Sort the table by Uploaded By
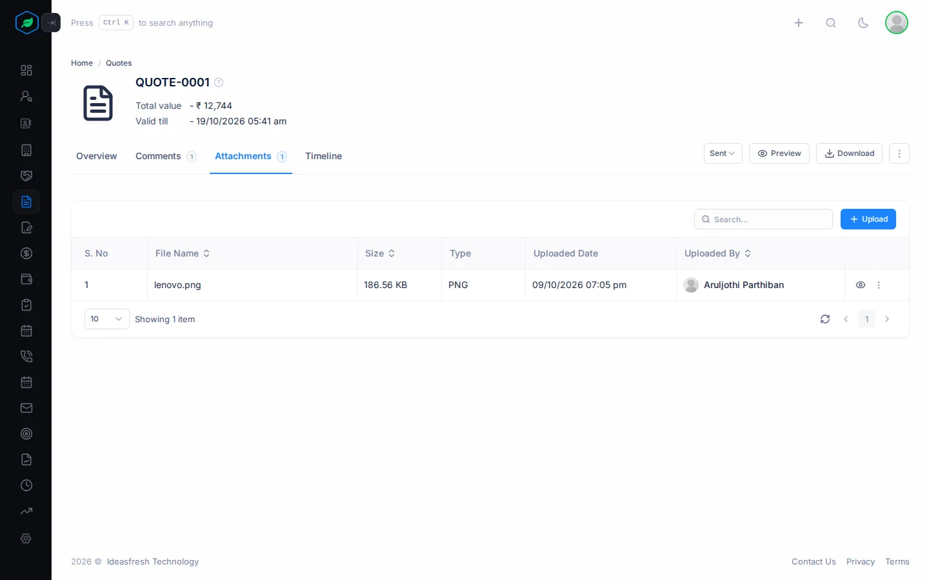The image size is (929, 580). point(718,253)
